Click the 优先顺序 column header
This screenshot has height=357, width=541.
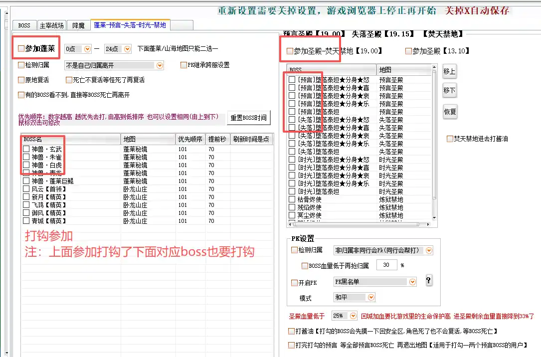[190, 139]
